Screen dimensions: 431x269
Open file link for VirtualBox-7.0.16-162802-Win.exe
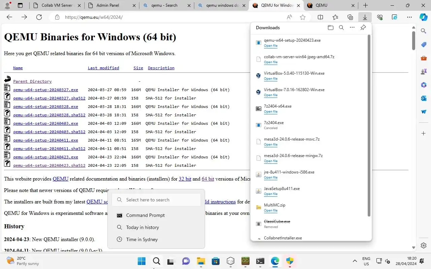coord(271,95)
